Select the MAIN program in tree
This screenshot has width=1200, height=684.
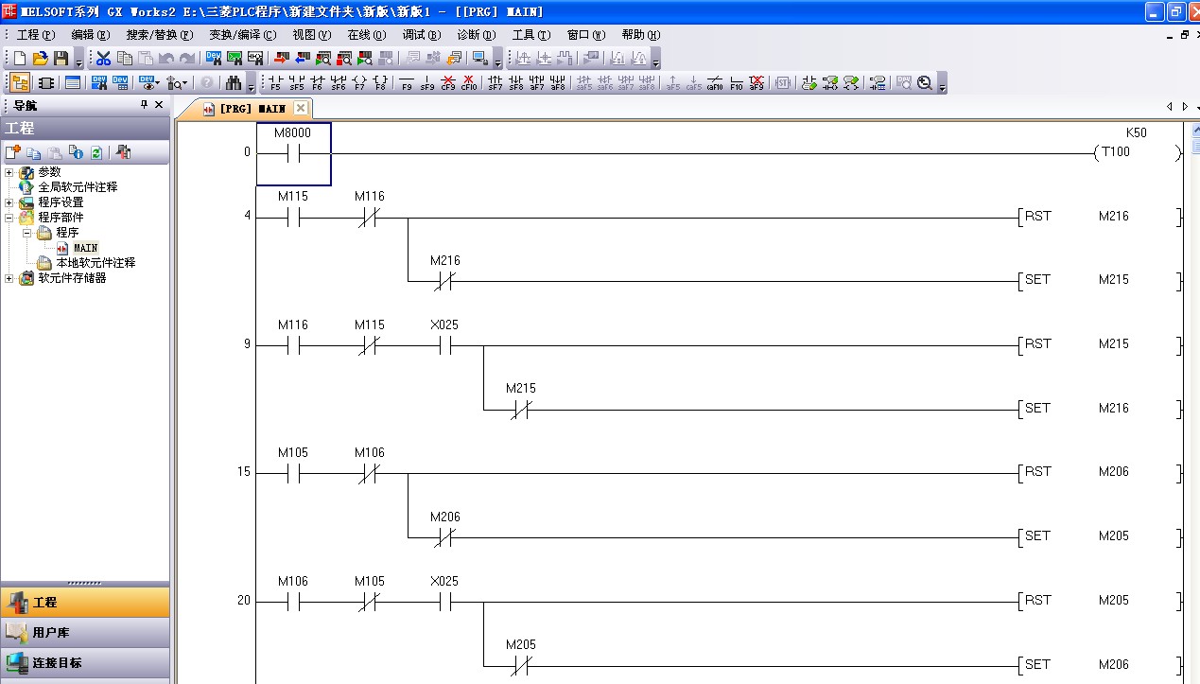coord(85,248)
